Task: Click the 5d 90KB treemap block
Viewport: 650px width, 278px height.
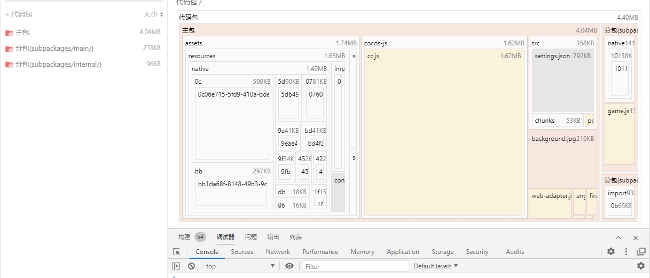Action: pos(288,98)
